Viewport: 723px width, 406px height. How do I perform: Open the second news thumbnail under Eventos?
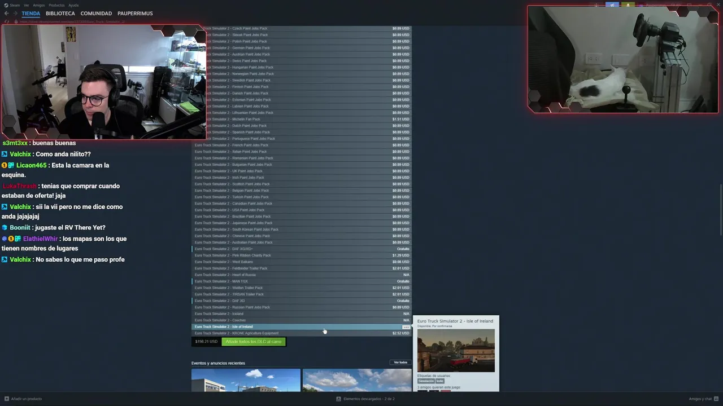357,380
